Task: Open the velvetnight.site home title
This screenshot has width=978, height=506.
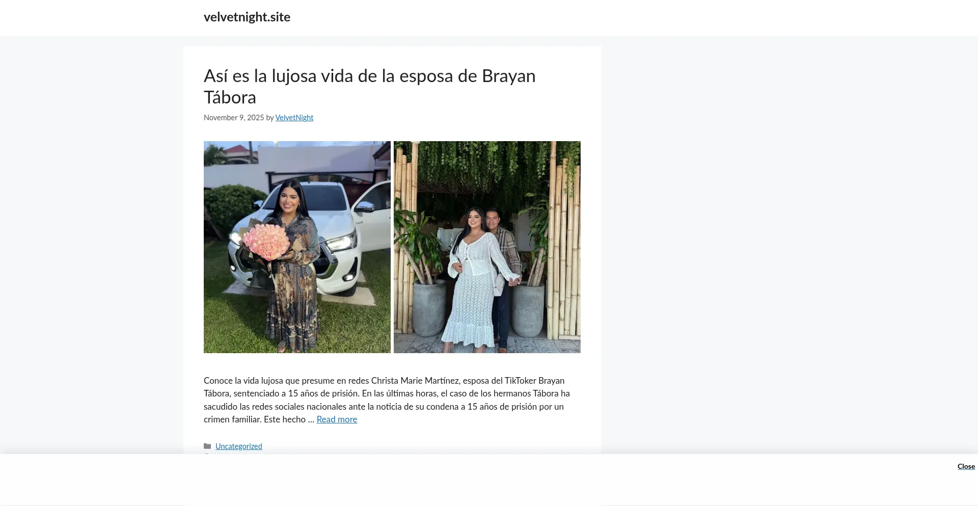Action: [x=247, y=17]
